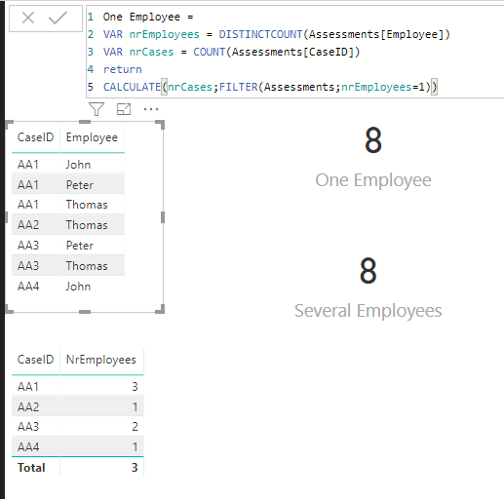Enable focus mode on the table visual
Image resolution: width=504 pixels, height=499 pixels.
(124, 109)
